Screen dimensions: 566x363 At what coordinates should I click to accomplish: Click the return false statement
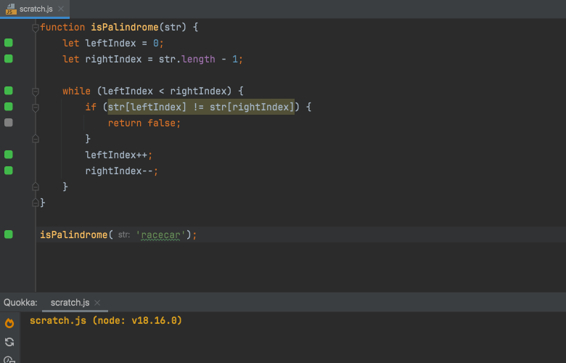[144, 123]
